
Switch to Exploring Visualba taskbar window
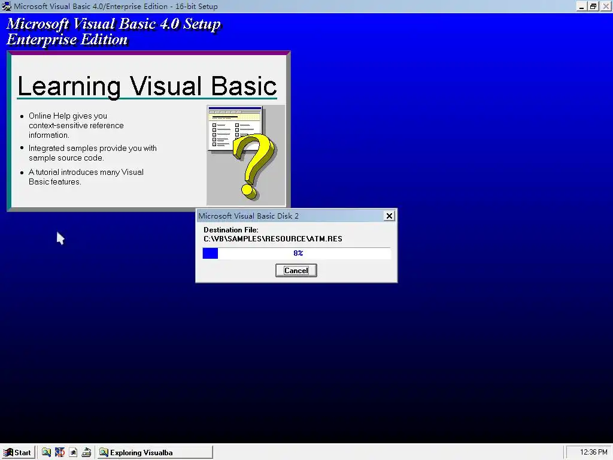(155, 452)
